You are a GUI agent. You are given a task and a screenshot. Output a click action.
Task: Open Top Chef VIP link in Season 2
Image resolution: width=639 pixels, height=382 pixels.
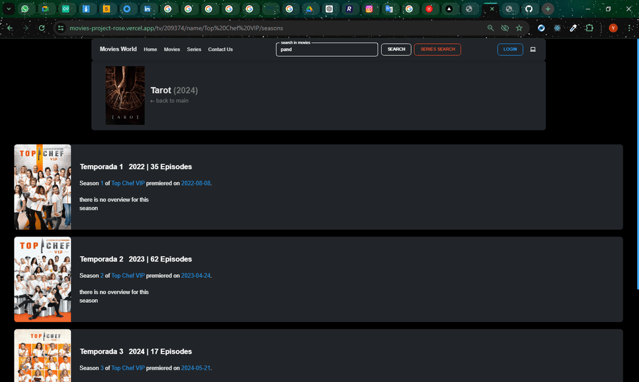[128, 276]
